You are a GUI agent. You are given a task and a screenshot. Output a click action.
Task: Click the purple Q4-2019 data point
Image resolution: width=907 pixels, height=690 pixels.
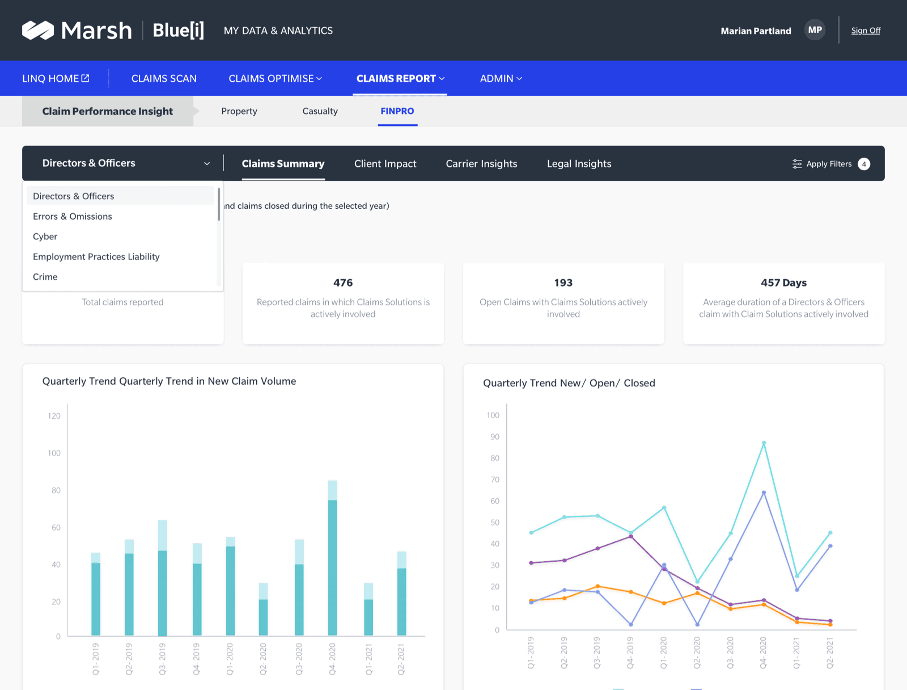click(x=631, y=536)
